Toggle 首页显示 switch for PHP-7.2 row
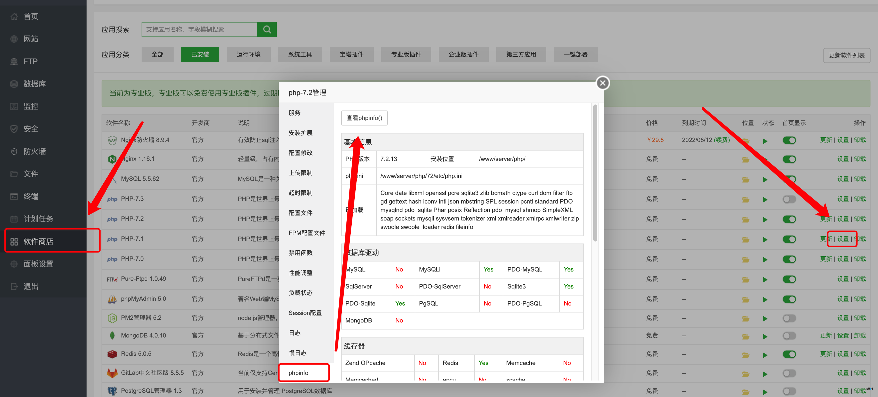 [x=789, y=219]
